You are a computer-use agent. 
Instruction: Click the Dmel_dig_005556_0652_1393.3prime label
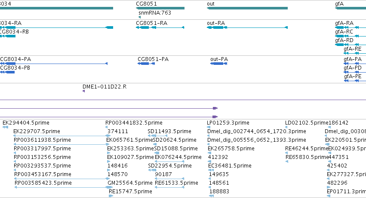point(256,140)
